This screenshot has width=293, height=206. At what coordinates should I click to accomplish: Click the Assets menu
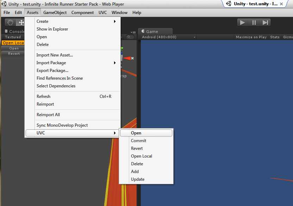[32, 13]
